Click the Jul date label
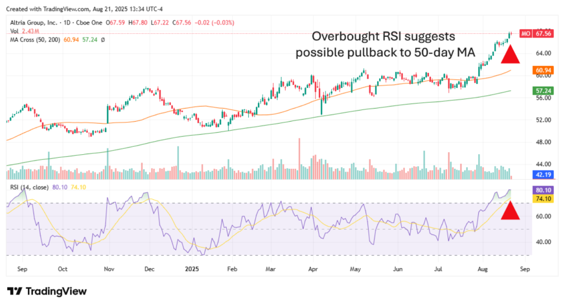Image resolution: width=567 pixels, height=301 pixels. pos(438,269)
